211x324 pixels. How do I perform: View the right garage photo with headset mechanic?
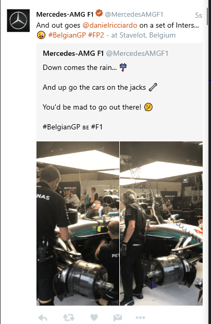162,223
